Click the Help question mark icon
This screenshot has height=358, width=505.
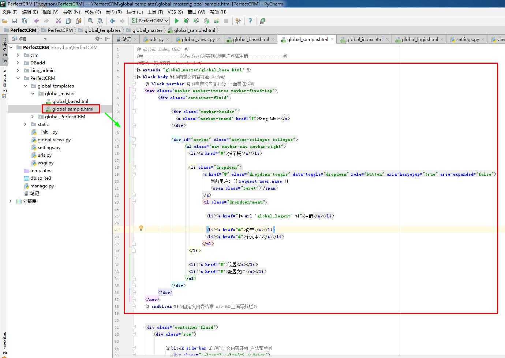[x=250, y=21]
